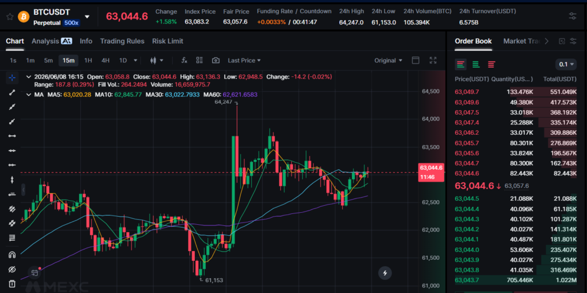Click the round jump-to-latest button at chart bottom-left
587x293 pixels.
point(34,272)
